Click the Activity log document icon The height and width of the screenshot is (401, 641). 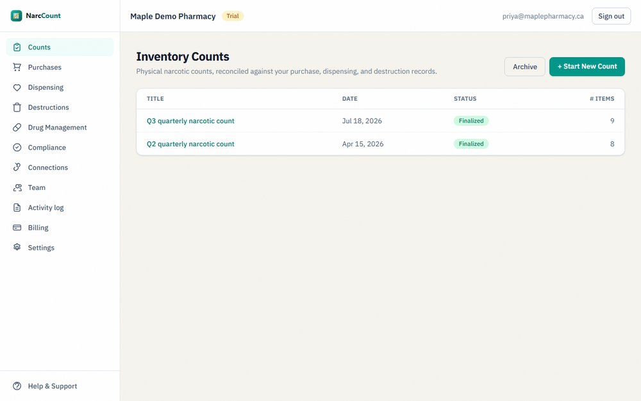pos(17,207)
